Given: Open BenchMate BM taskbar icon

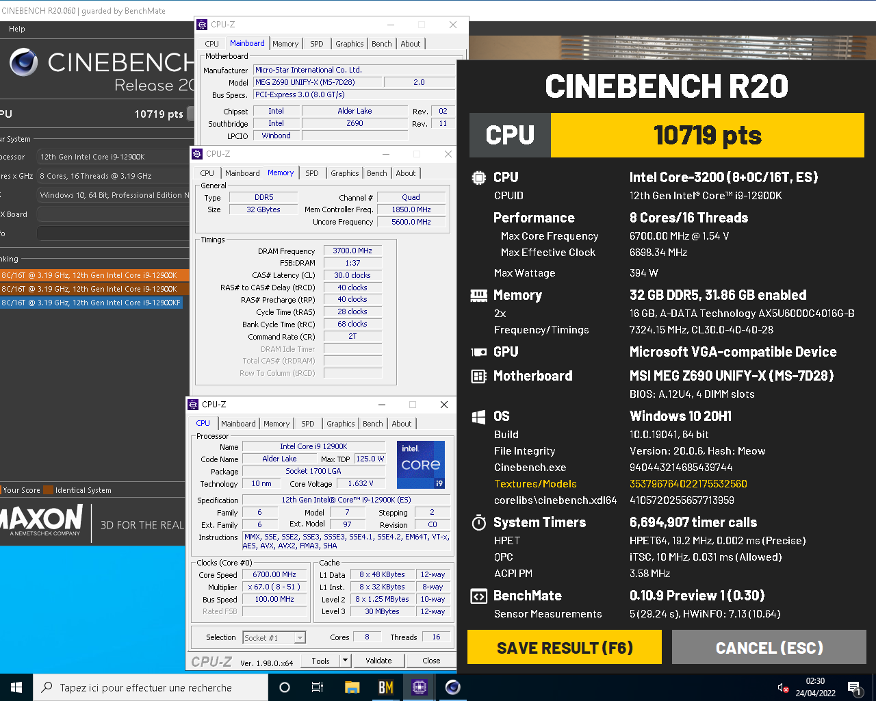Looking at the screenshot, I should pyautogui.click(x=385, y=687).
